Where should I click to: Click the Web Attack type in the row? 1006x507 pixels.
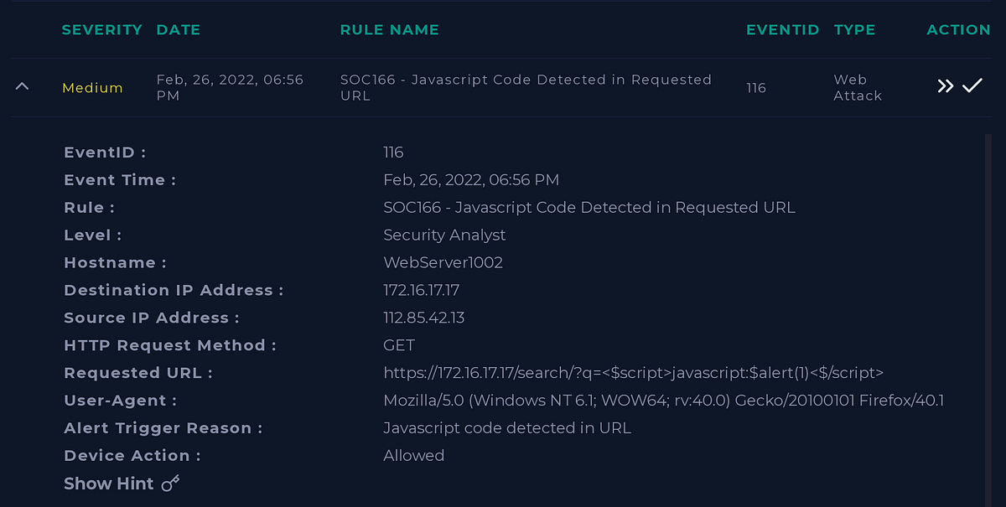[x=858, y=87]
